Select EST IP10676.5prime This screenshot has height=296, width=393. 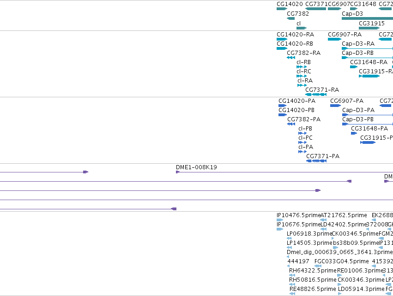[x=298, y=225]
